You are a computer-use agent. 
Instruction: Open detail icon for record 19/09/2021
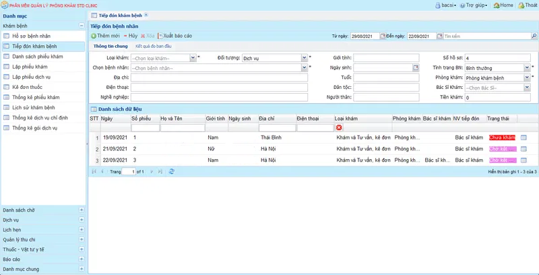(x=524, y=137)
